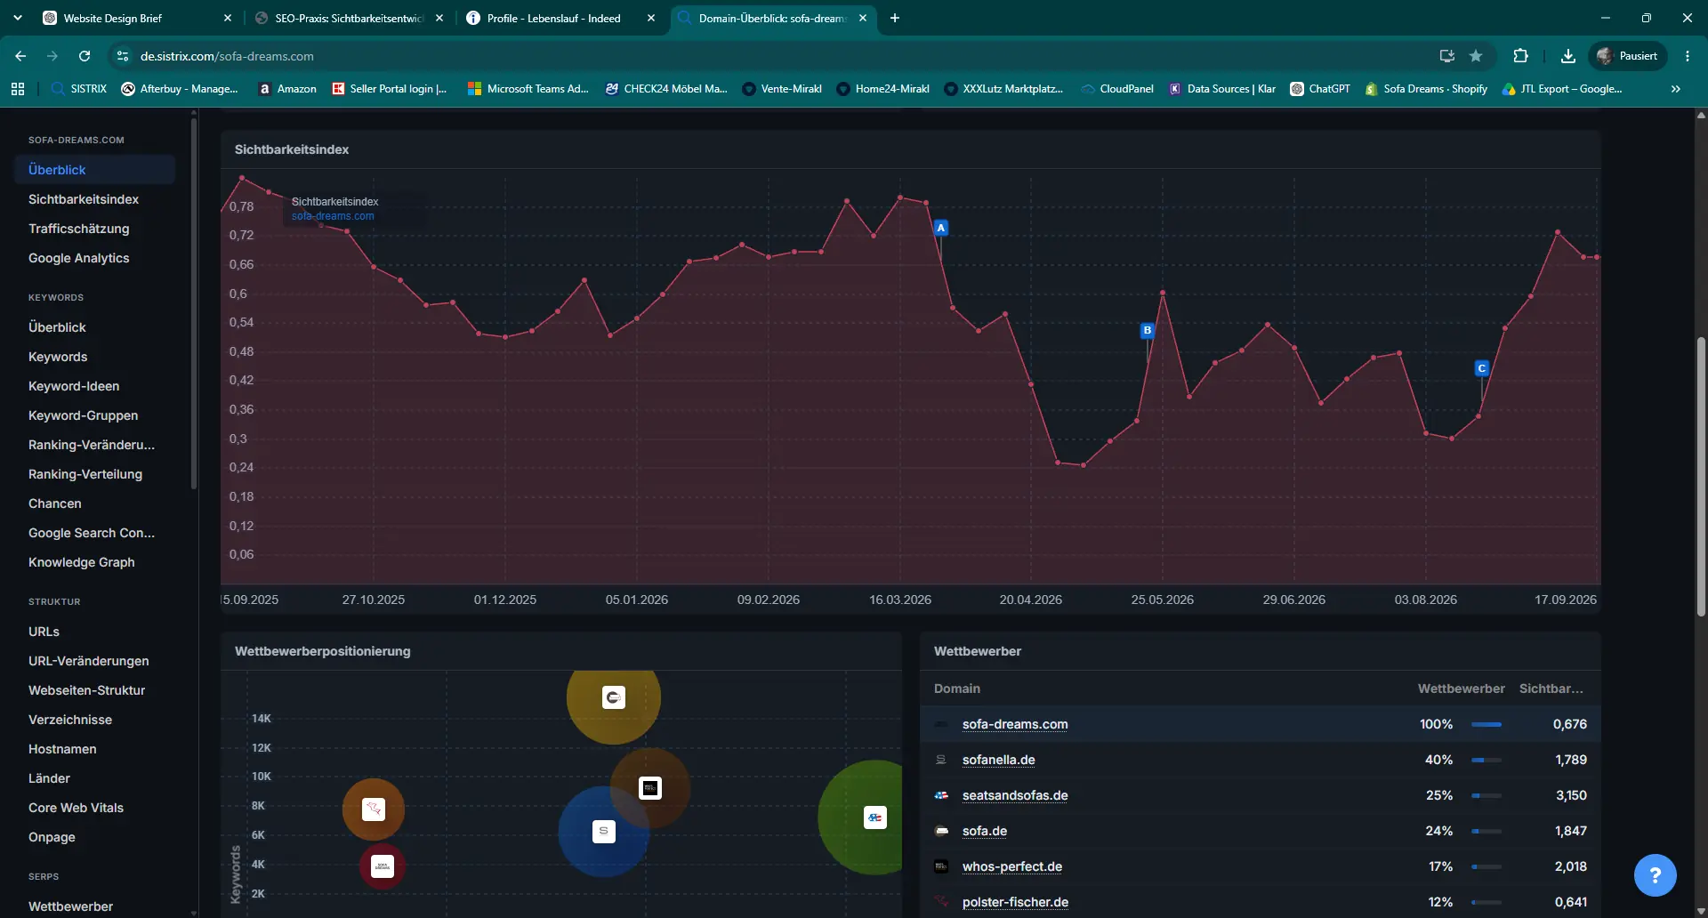Click the browser back arrow

[20, 56]
